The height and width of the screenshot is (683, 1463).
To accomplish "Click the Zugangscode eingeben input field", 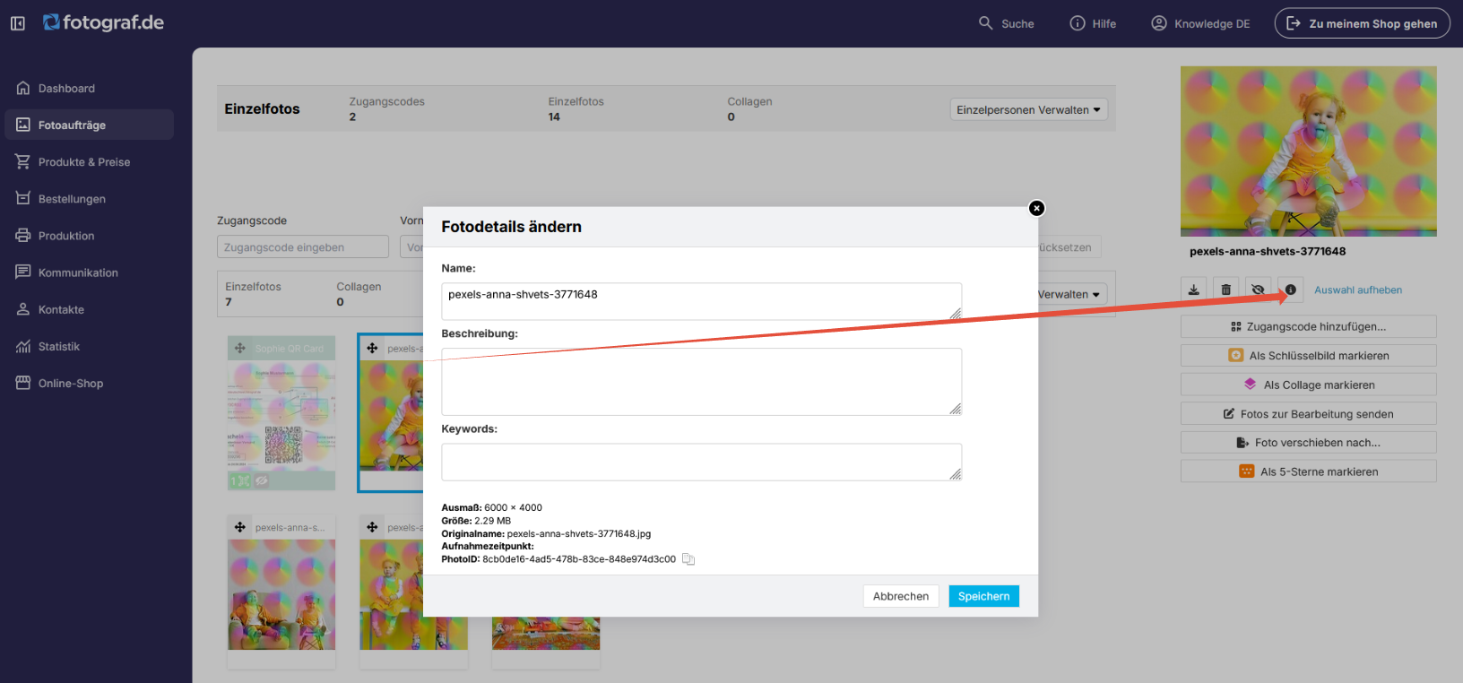I will 303,247.
